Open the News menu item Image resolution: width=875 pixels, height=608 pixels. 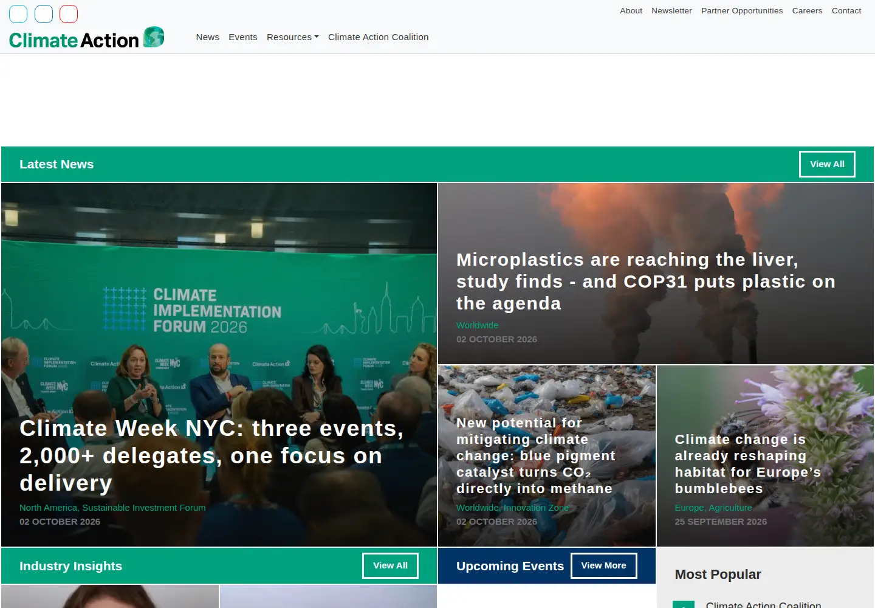point(208,37)
